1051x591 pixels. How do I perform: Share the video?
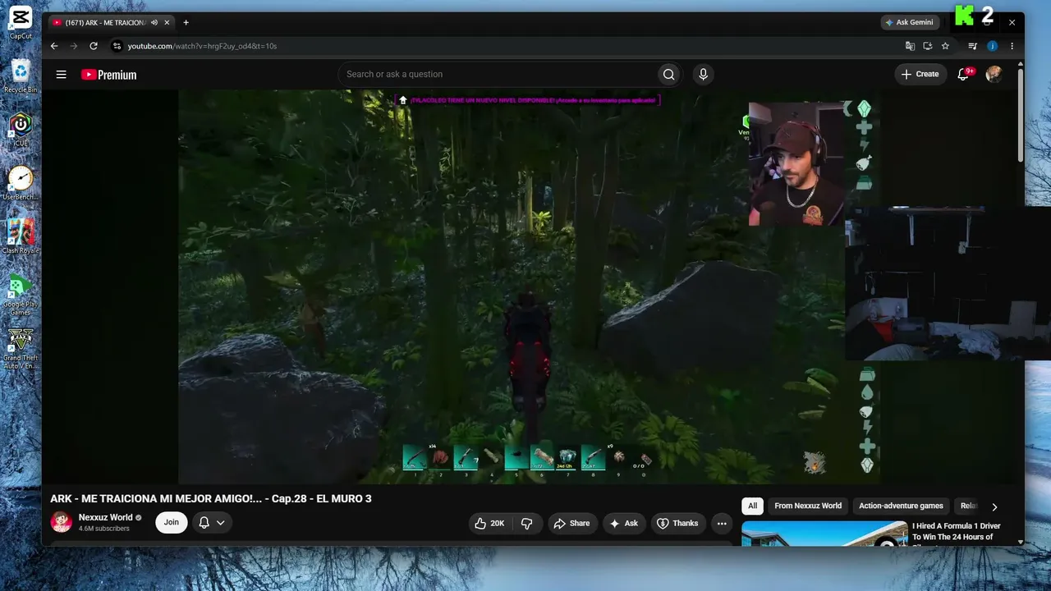pyautogui.click(x=571, y=523)
